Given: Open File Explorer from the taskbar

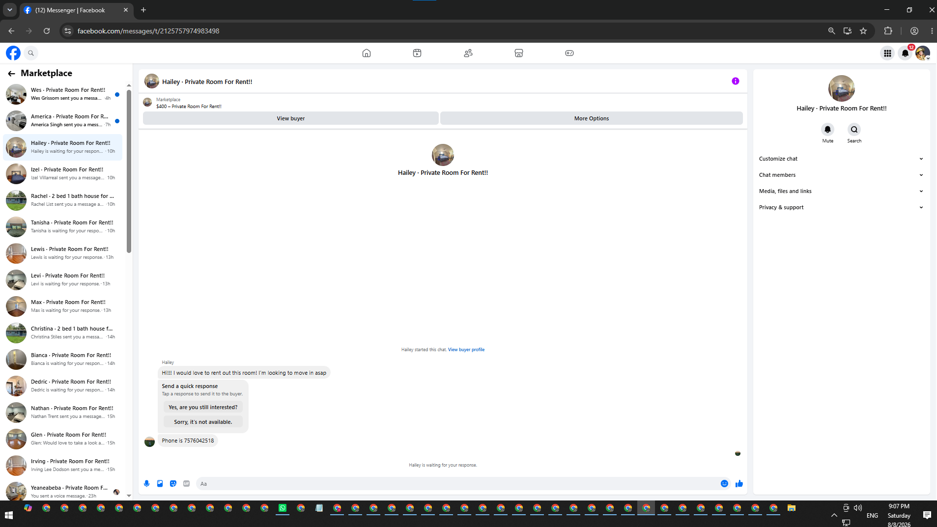Looking at the screenshot, I should coord(792,508).
